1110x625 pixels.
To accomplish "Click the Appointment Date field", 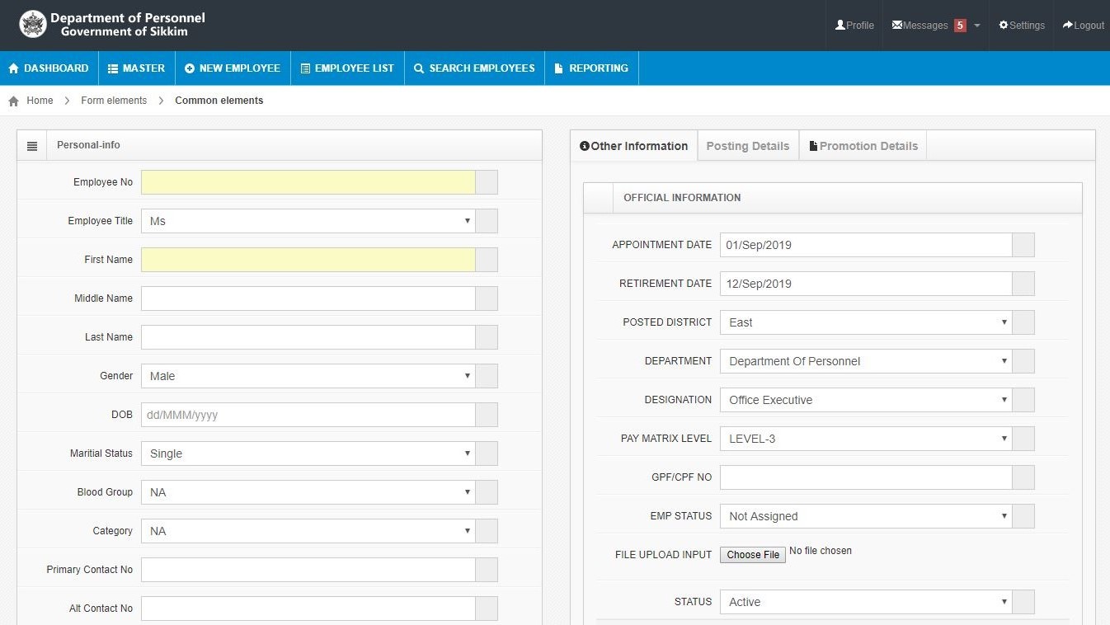I will tap(866, 245).
